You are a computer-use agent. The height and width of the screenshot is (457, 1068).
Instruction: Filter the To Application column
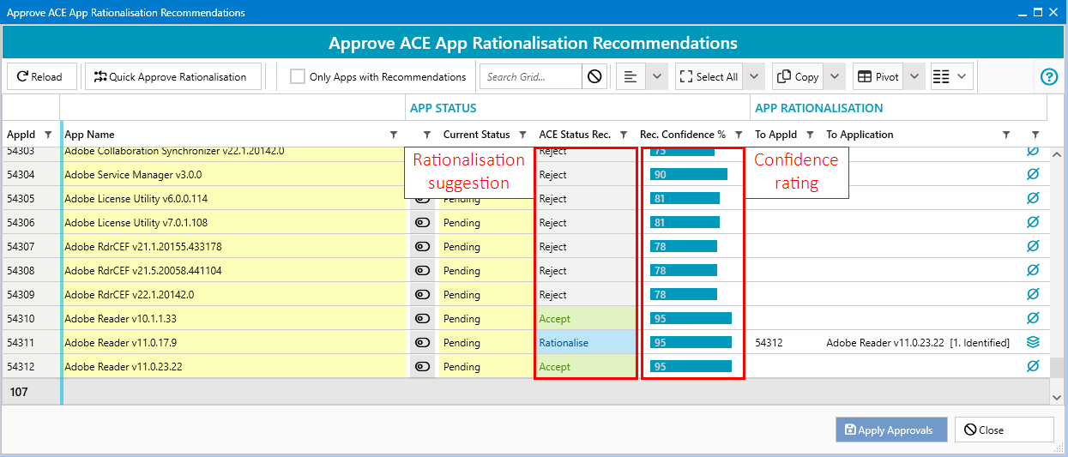(x=1006, y=135)
